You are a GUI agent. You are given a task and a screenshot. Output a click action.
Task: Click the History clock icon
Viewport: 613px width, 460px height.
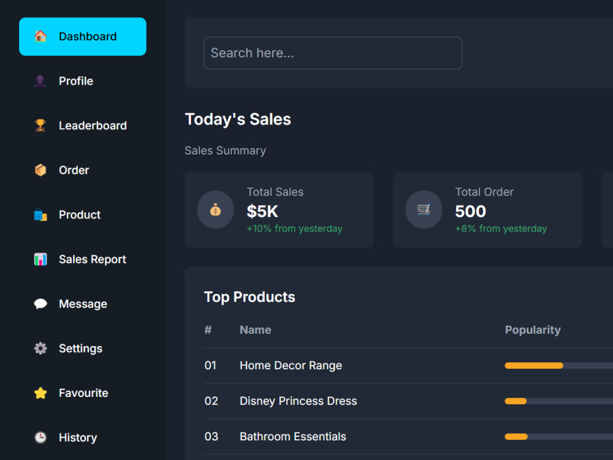40,438
